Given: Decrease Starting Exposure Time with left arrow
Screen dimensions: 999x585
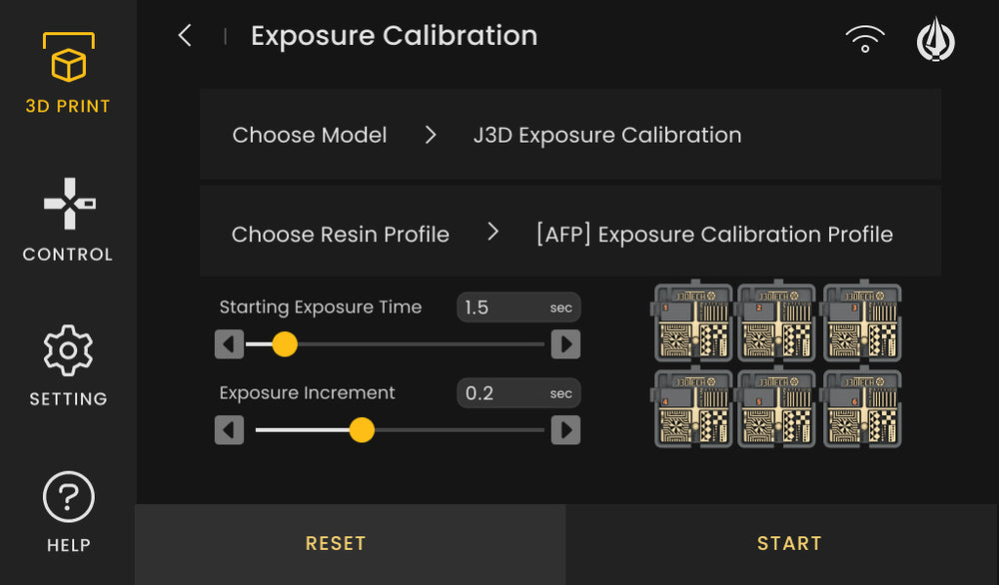Looking at the screenshot, I should pos(229,344).
